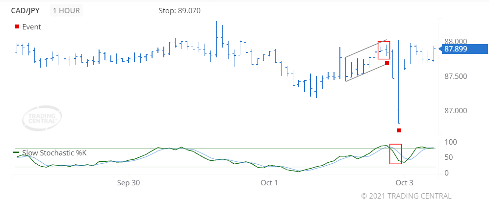The width and height of the screenshot is (489, 202).
Task: Select the red highlight box on the stochastic
Action: [x=396, y=153]
